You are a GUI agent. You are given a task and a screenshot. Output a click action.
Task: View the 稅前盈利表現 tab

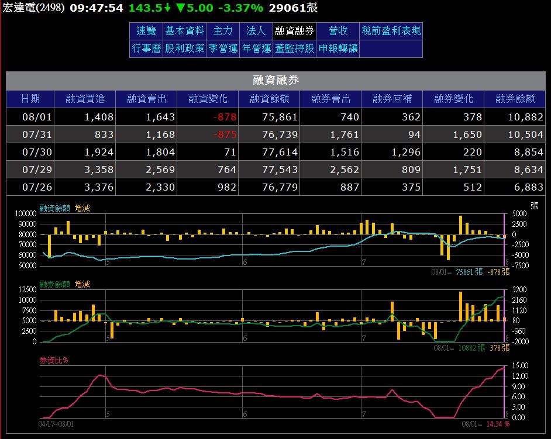(x=391, y=31)
